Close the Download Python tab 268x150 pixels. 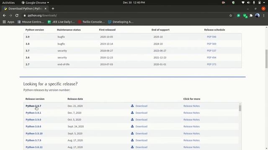click(x=46, y=8)
